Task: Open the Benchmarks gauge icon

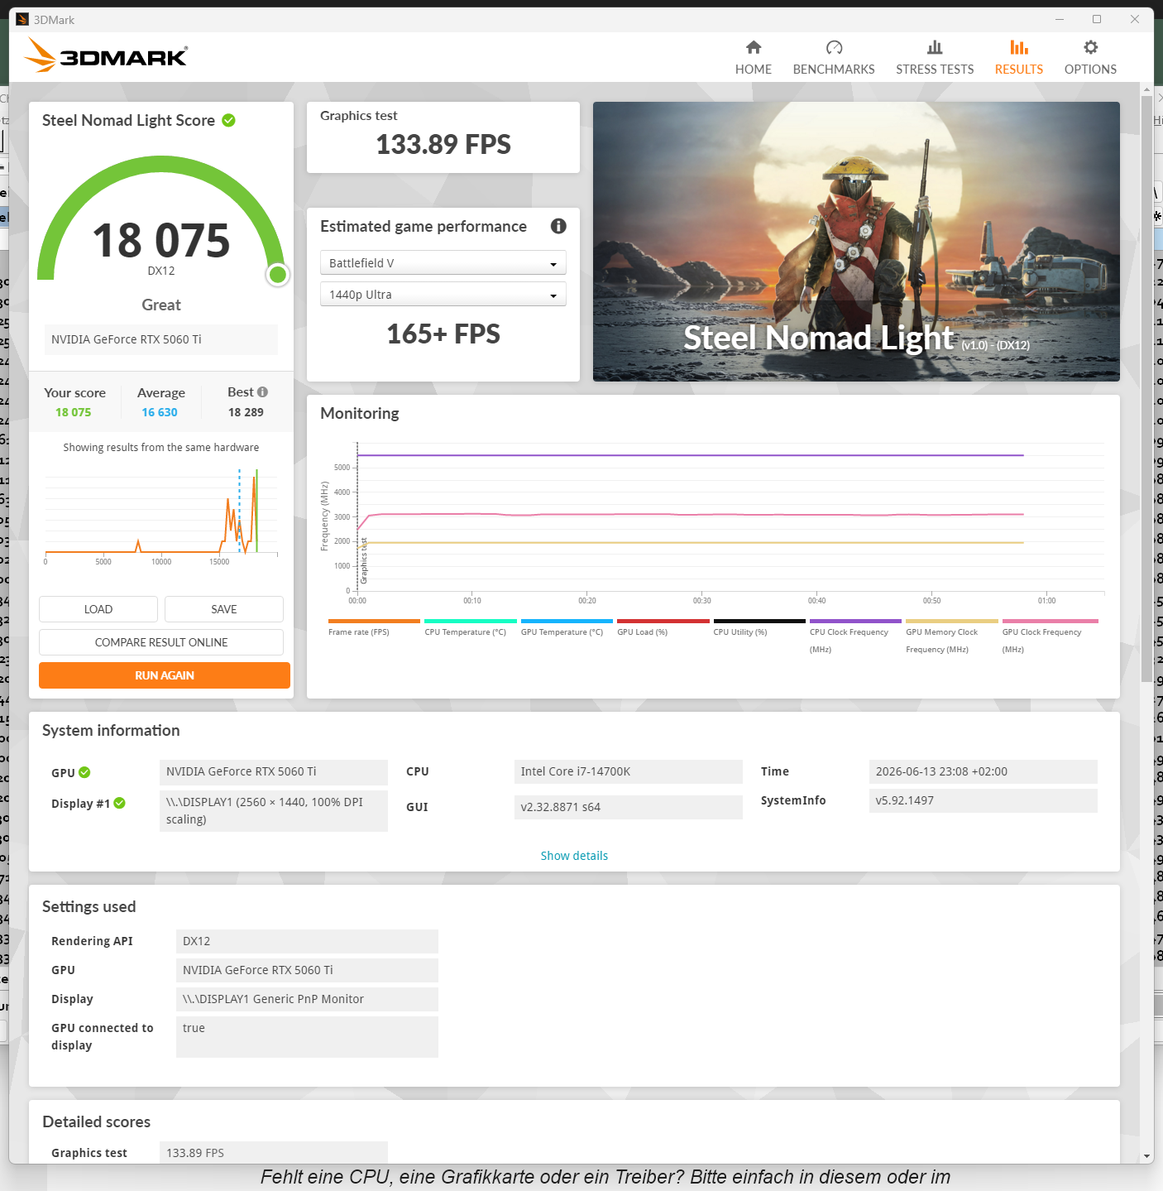Action: pyautogui.click(x=834, y=47)
